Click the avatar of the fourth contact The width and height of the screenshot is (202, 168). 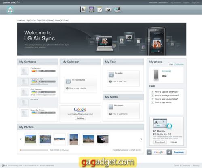coord(25,102)
